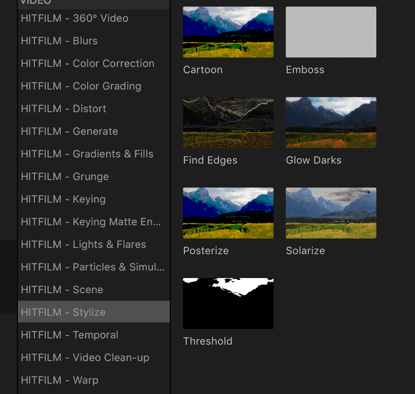Choose the Threshold effect thumbnail
Viewport: 415px width, 394px height.
pos(228,304)
